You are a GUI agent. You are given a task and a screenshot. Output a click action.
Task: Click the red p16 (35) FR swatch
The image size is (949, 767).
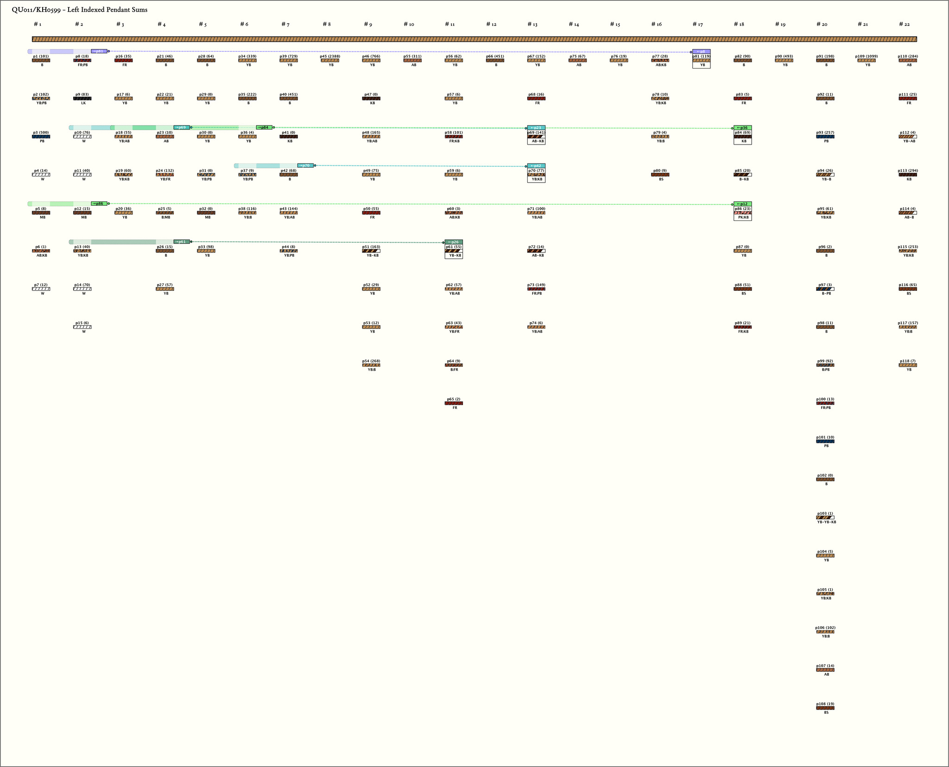124,60
